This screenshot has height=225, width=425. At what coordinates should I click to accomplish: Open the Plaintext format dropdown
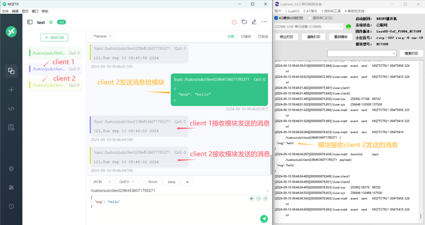[x=103, y=36]
